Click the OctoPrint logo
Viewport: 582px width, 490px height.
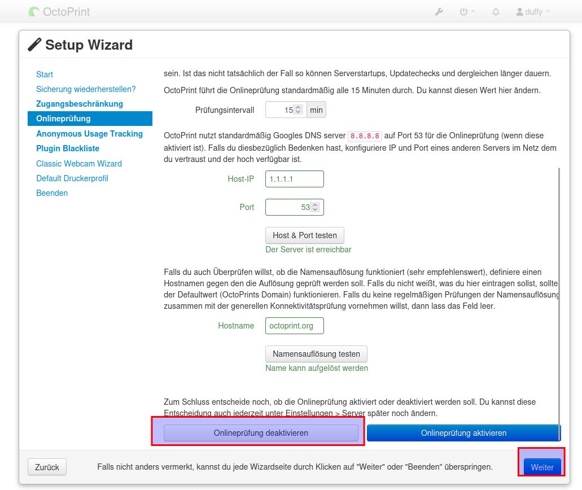59,12
